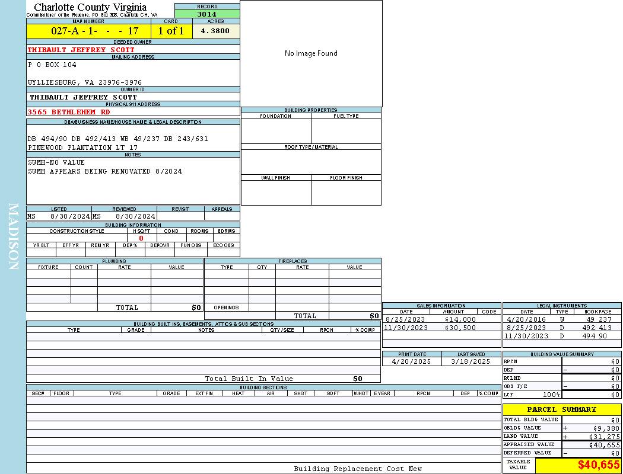
Task: Select the Pinewood Plantation legal description line
Action: tap(82, 148)
